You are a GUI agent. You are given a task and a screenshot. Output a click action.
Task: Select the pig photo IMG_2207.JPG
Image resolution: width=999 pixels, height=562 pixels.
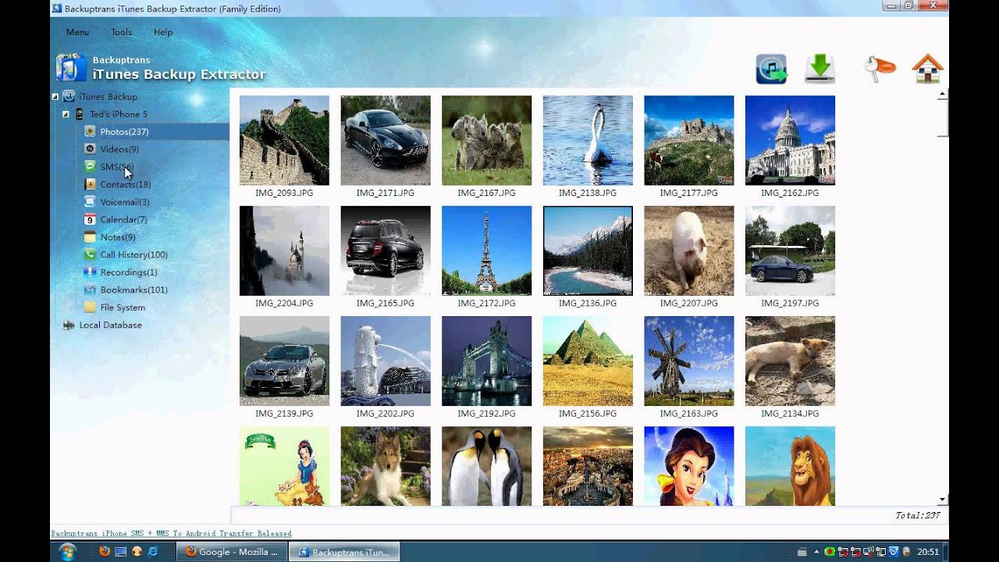click(x=689, y=251)
